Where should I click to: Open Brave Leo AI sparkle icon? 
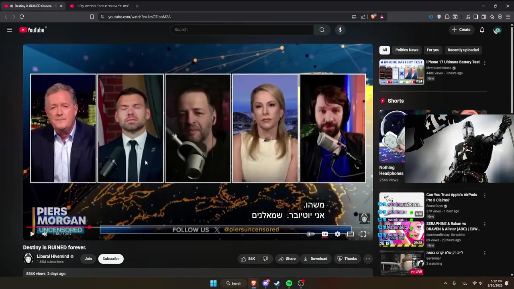coord(492,17)
